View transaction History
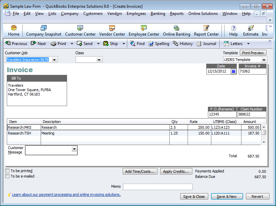The width and height of the screenshot is (276, 206). tap(183, 43)
